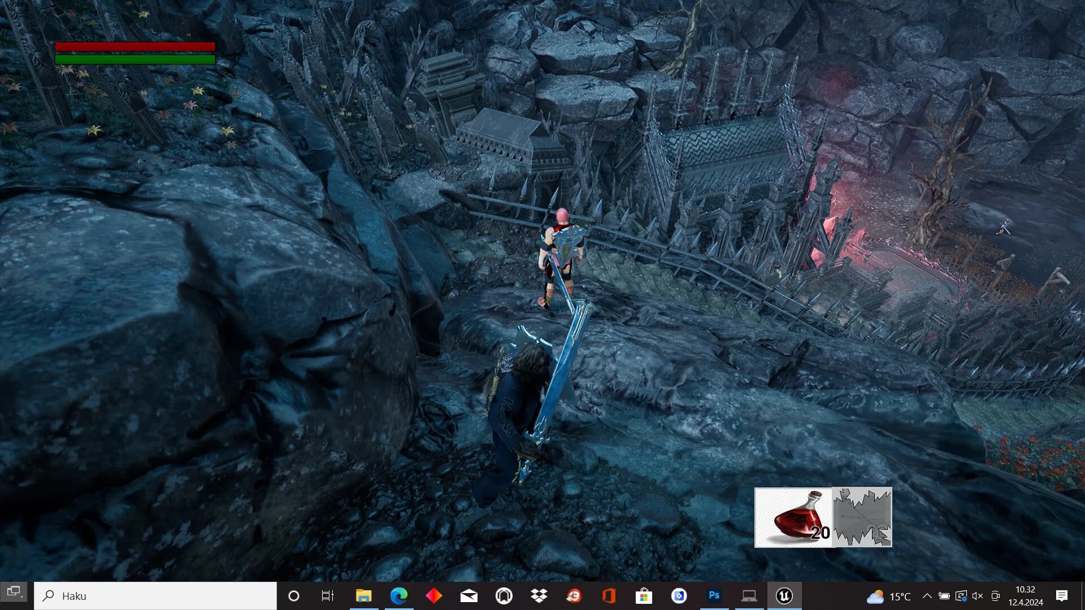Open Cortana from the taskbar circle
Image resolution: width=1085 pixels, height=610 pixels.
click(294, 596)
